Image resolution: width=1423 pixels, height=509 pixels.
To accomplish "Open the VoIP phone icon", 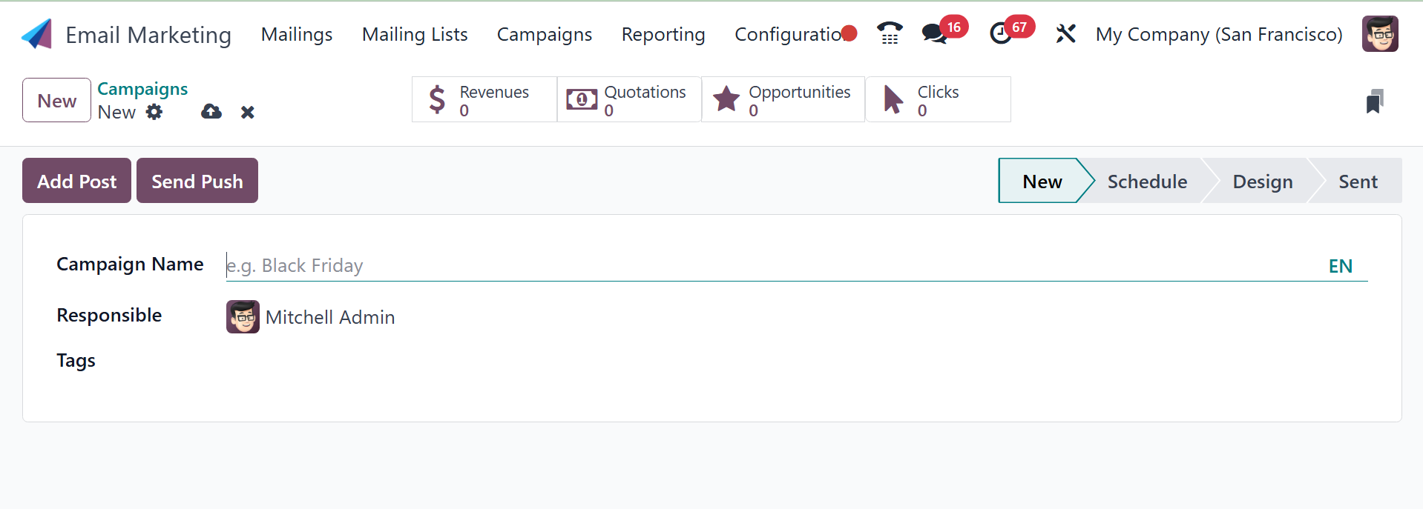I will [x=889, y=33].
